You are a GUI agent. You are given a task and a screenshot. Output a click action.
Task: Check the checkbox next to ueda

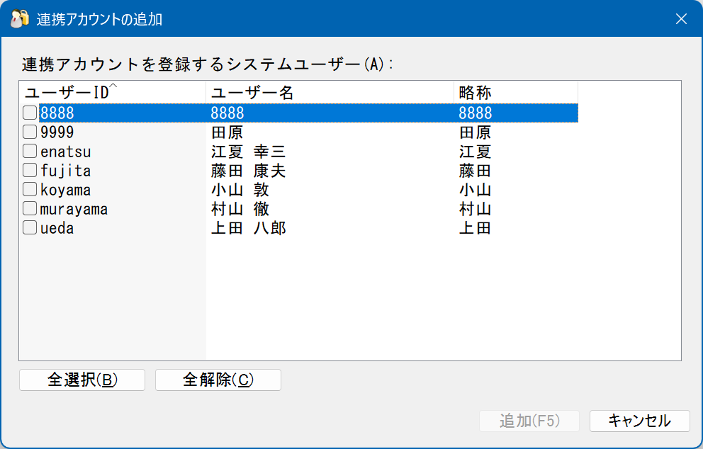tap(28, 227)
